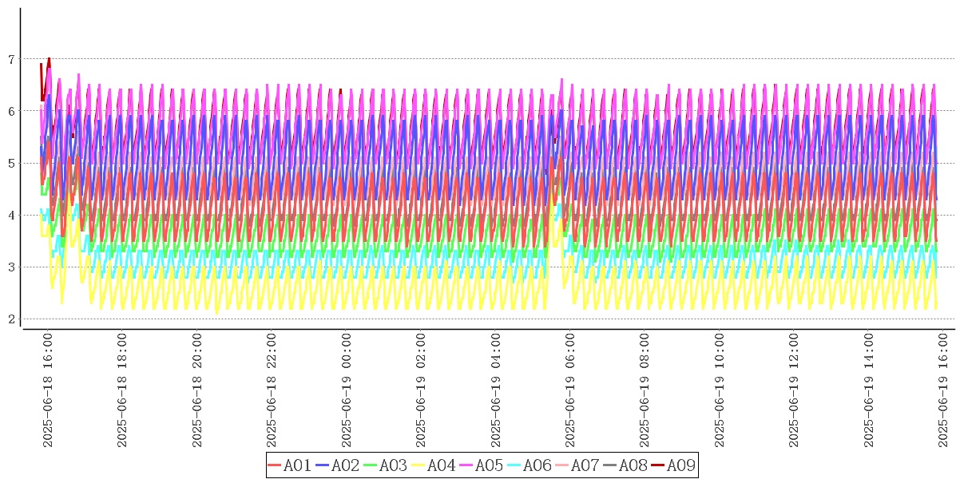Select the 2025-06-18 20:00 time tick label

(x=196, y=390)
